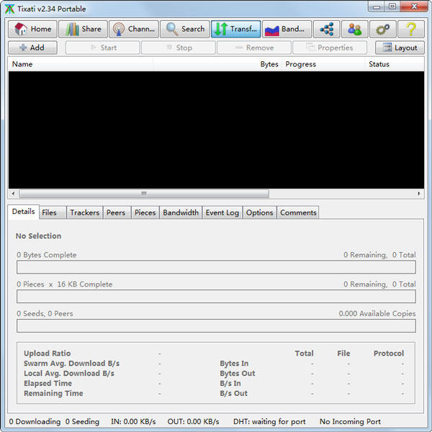Click the Remove button
Image resolution: width=432 pixels, height=432 pixels.
tap(254, 48)
